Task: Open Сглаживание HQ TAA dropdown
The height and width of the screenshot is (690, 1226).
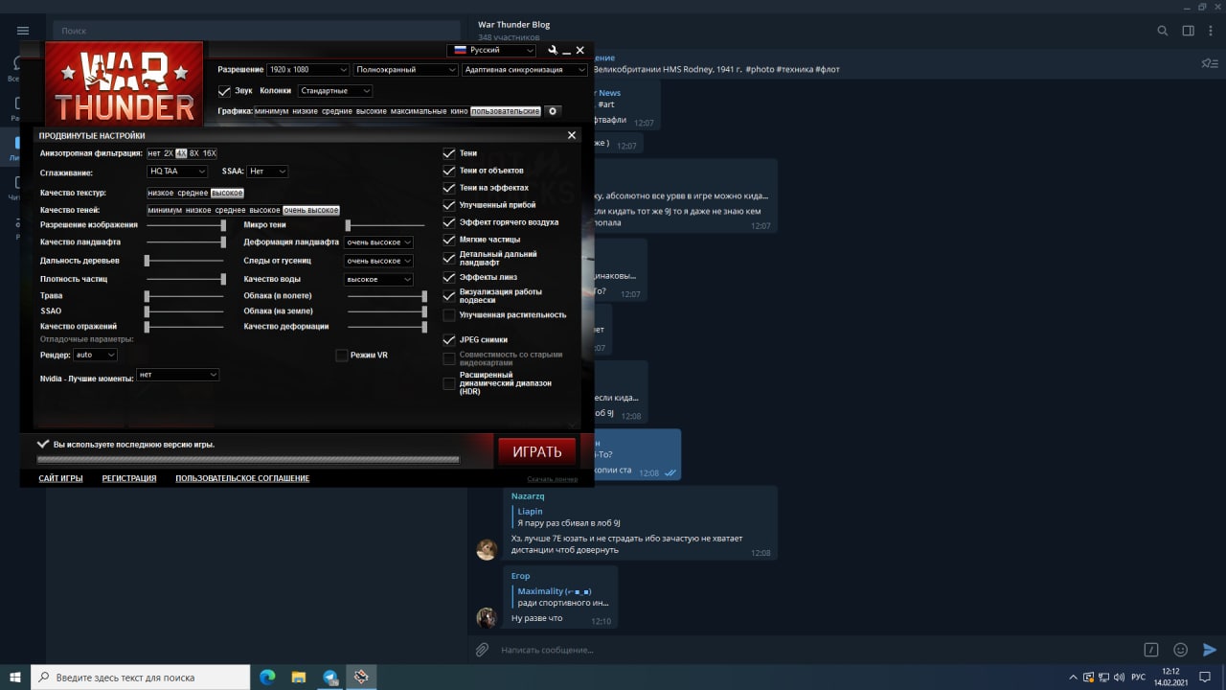Action: pos(177,172)
